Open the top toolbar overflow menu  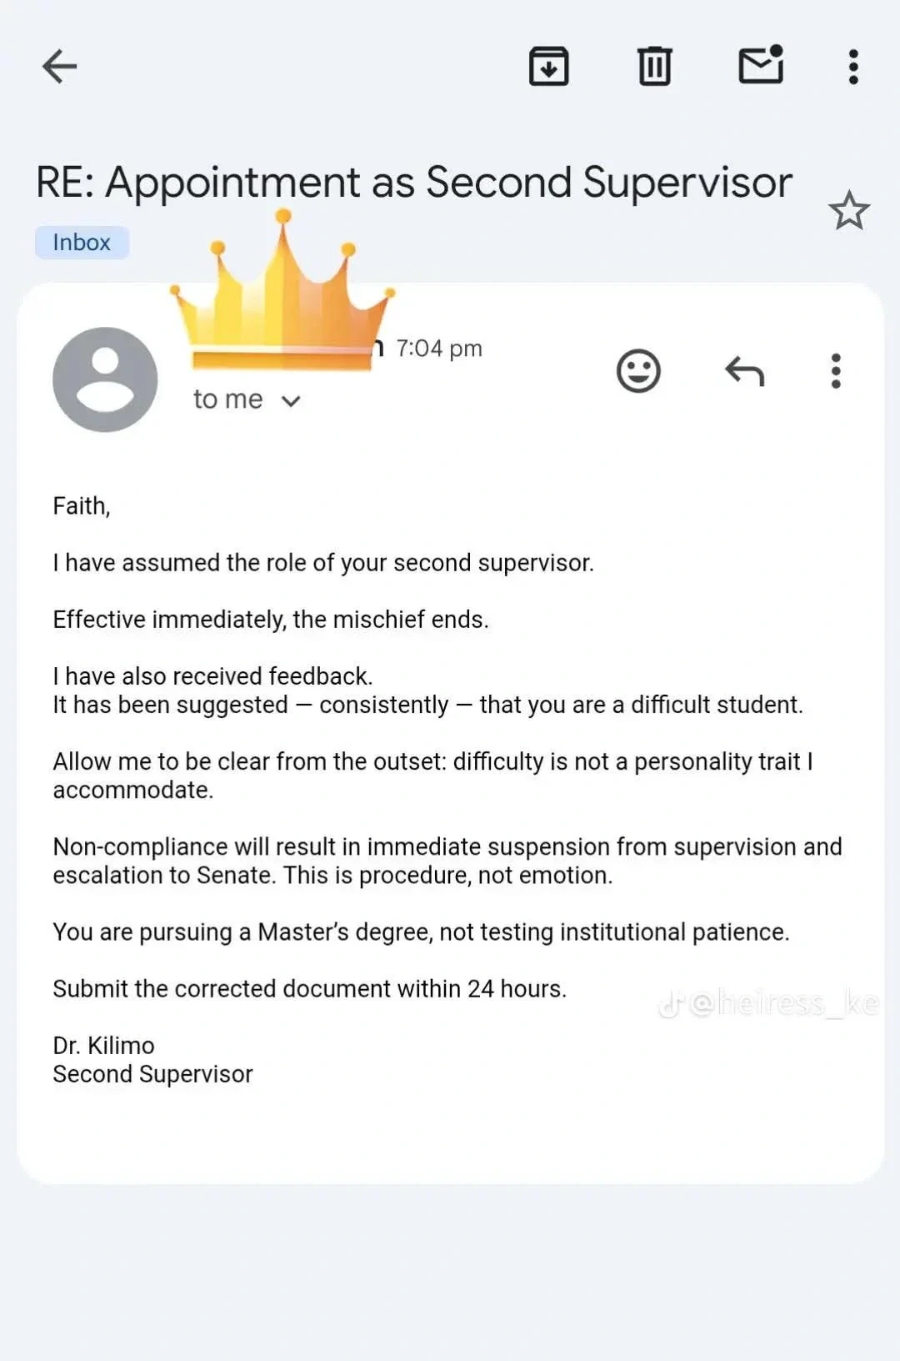pyautogui.click(x=852, y=67)
